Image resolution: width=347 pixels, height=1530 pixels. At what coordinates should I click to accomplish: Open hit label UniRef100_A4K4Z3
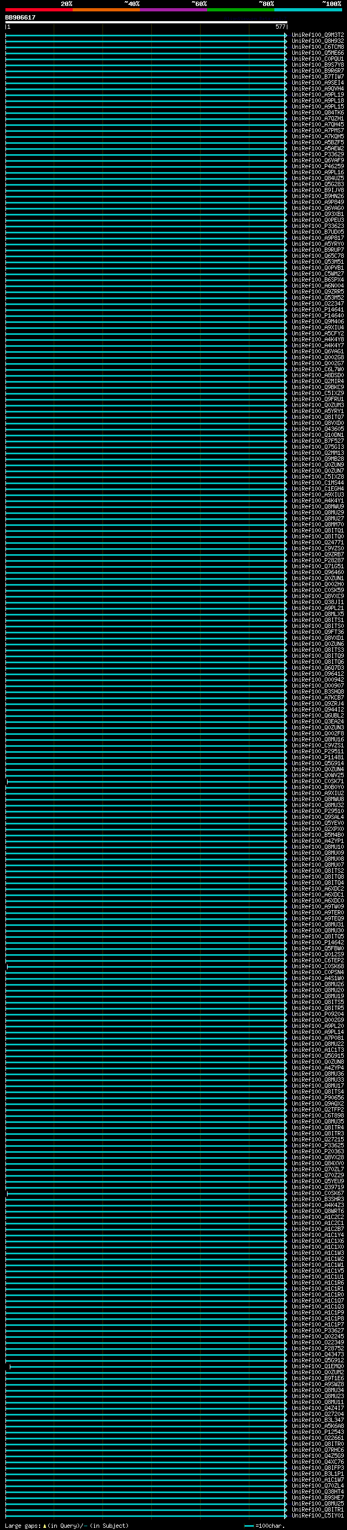pos(317,1205)
